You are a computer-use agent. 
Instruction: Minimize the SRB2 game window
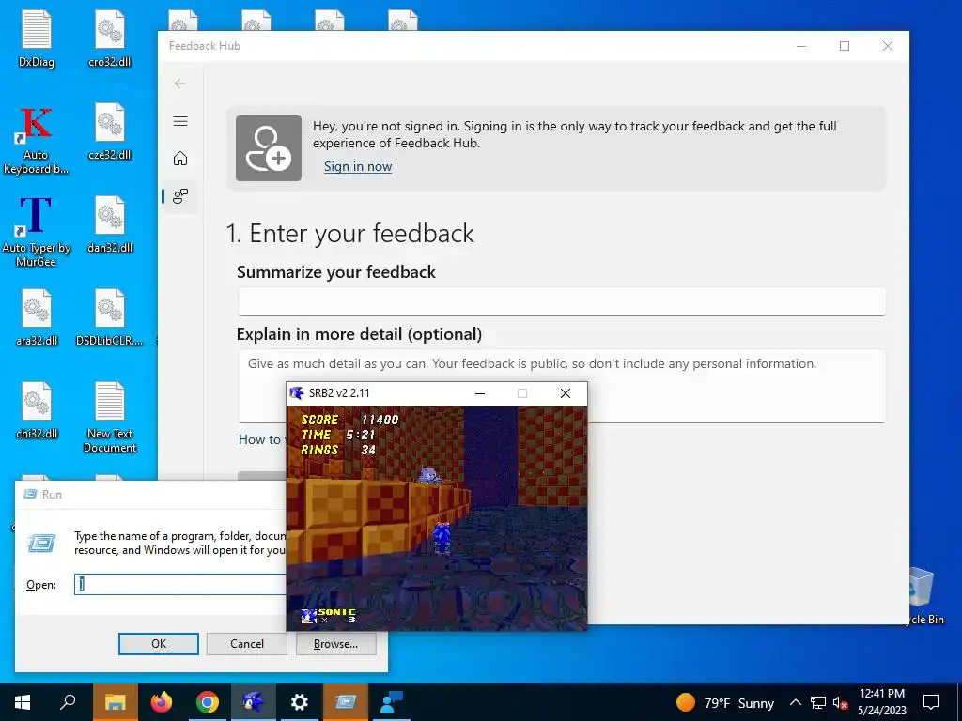480,393
